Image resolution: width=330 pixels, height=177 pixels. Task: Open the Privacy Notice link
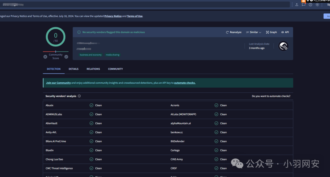[x=113, y=16]
